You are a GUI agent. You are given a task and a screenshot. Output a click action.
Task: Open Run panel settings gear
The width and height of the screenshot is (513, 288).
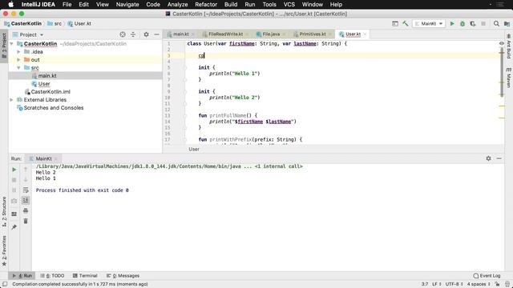click(488, 158)
